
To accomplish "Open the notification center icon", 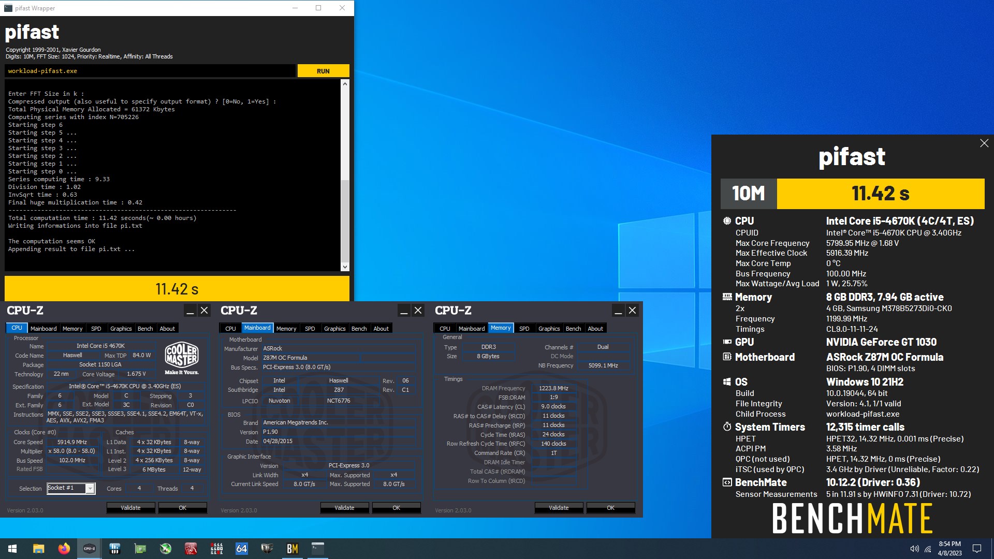I will (977, 549).
